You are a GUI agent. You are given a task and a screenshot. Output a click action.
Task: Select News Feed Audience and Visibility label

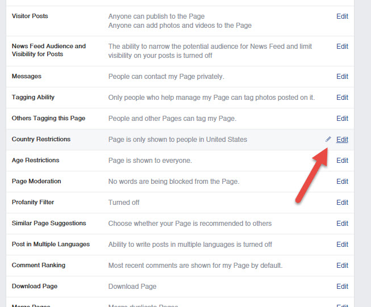point(49,50)
